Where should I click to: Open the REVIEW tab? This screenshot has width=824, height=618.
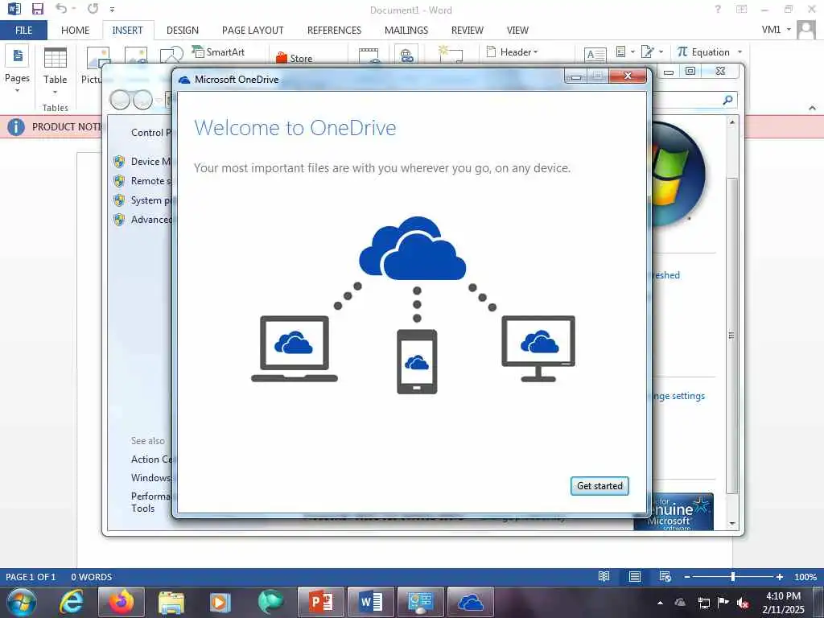(x=468, y=30)
